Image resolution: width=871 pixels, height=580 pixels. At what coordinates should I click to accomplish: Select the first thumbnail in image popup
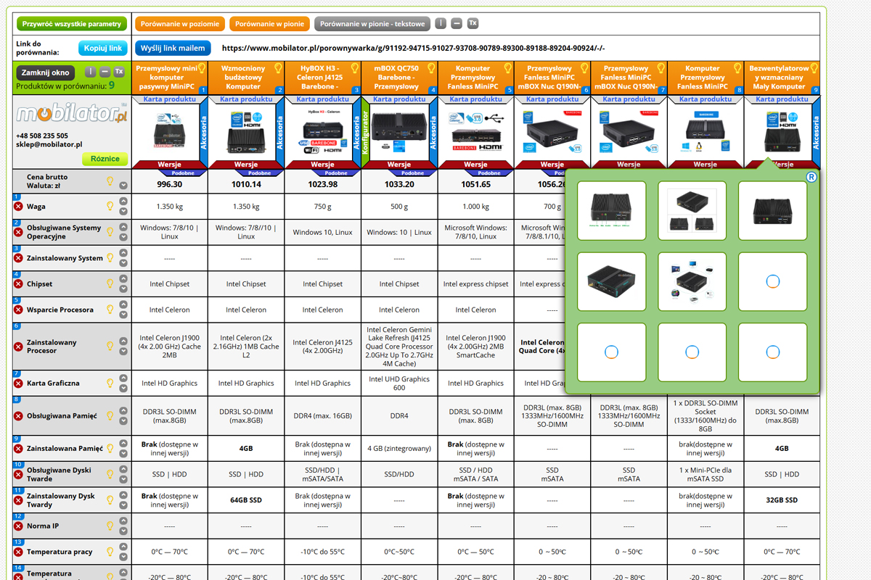point(611,210)
